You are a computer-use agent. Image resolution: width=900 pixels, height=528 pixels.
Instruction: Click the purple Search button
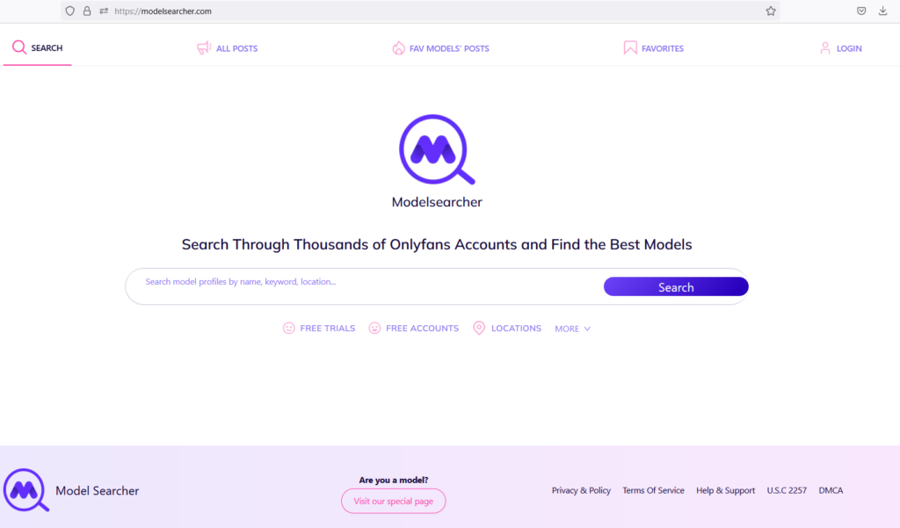click(x=676, y=287)
